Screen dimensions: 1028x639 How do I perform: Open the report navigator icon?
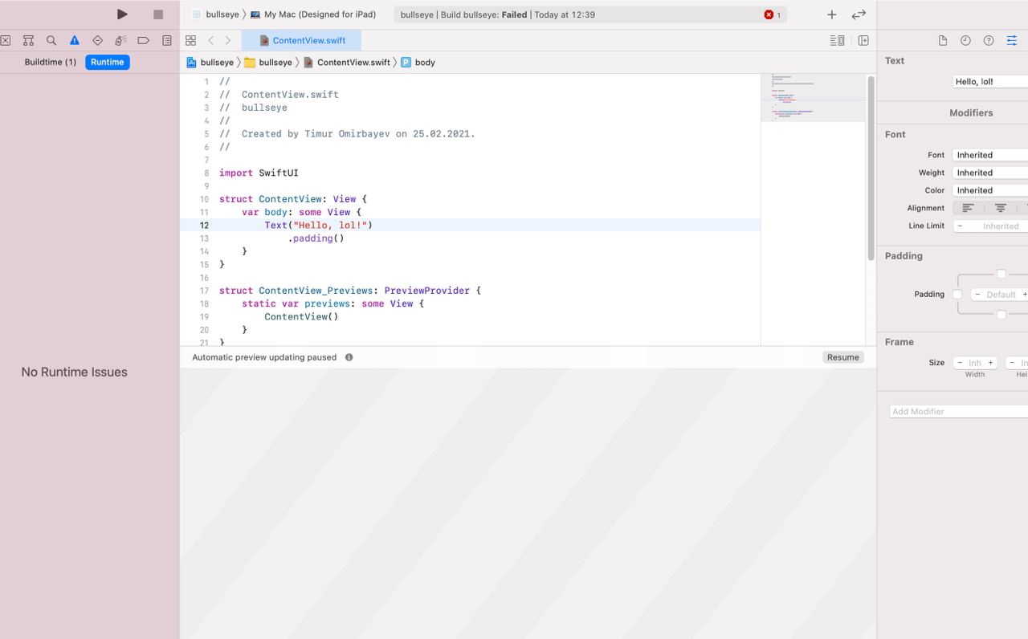point(167,40)
